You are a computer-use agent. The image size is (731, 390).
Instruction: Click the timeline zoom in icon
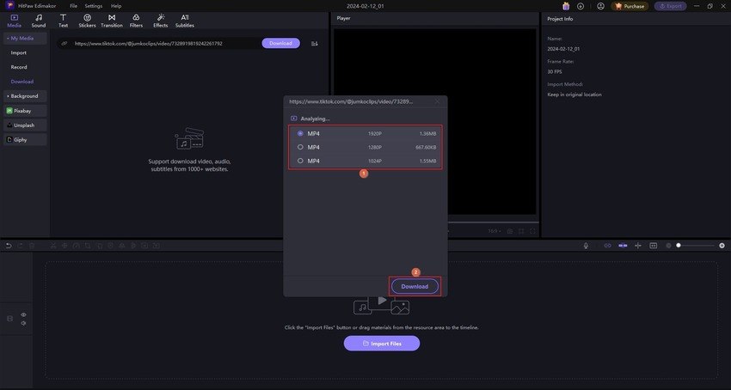pyautogui.click(x=722, y=246)
